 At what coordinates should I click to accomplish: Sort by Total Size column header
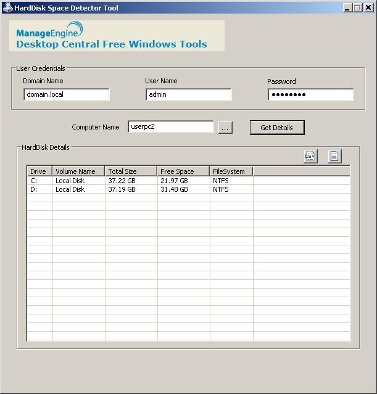(131, 171)
